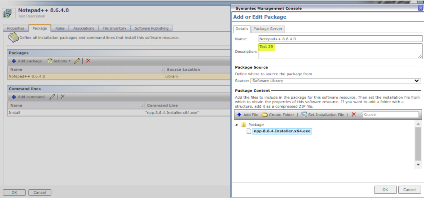The image size is (424, 198).
Task: Select npp.8.6.4.Installer.x64.exe in the tree
Action: tap(282, 131)
